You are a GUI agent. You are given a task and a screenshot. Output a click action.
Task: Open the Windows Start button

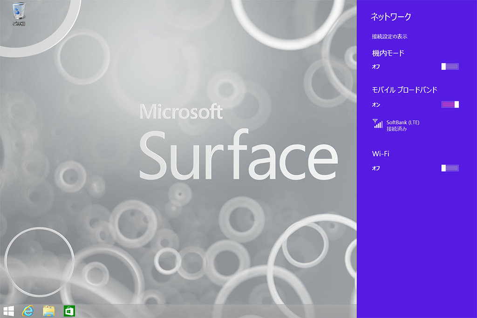coord(8,311)
